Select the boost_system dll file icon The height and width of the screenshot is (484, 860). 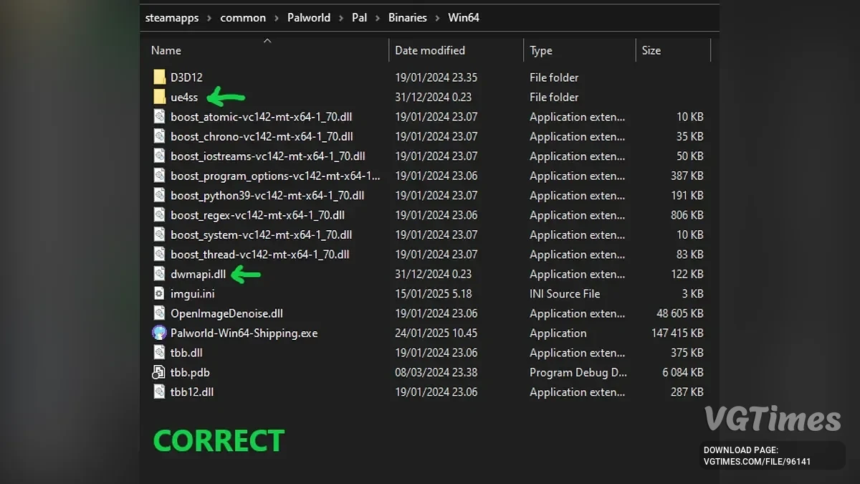[159, 234]
